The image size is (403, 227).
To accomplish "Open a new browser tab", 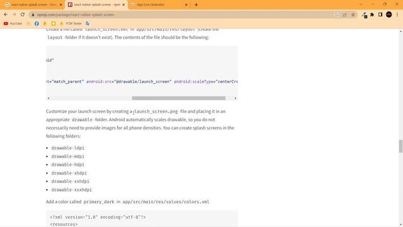I will tap(196, 4).
